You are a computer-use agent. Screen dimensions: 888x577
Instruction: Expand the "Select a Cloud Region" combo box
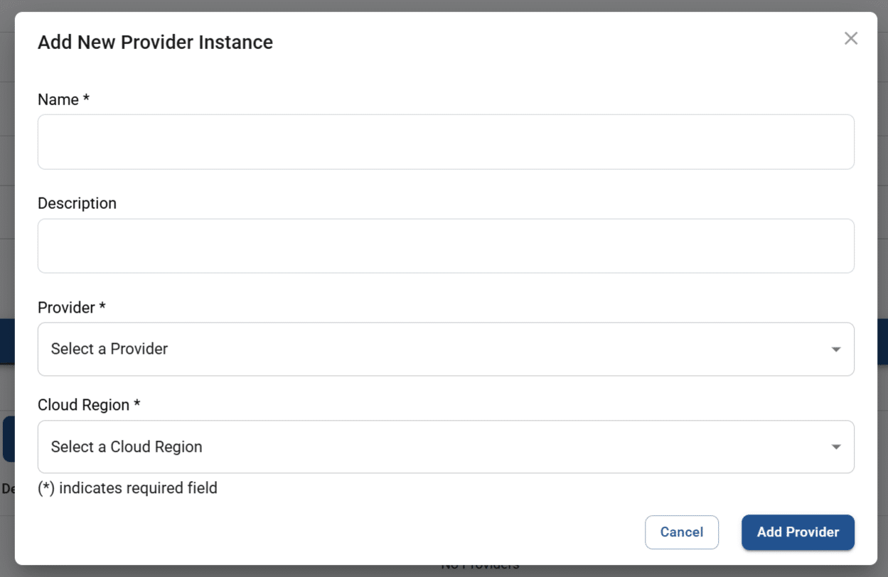click(427, 447)
